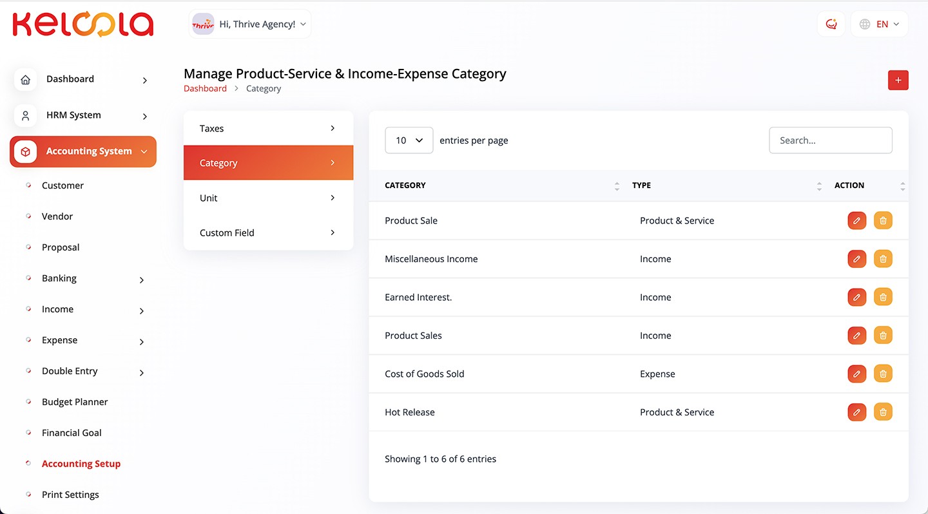This screenshot has height=514, width=928.
Task: Switch to the Taxes settings tab
Action: coord(268,128)
